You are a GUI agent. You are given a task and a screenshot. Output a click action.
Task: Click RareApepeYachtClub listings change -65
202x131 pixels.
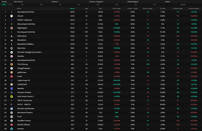pos(177,32)
